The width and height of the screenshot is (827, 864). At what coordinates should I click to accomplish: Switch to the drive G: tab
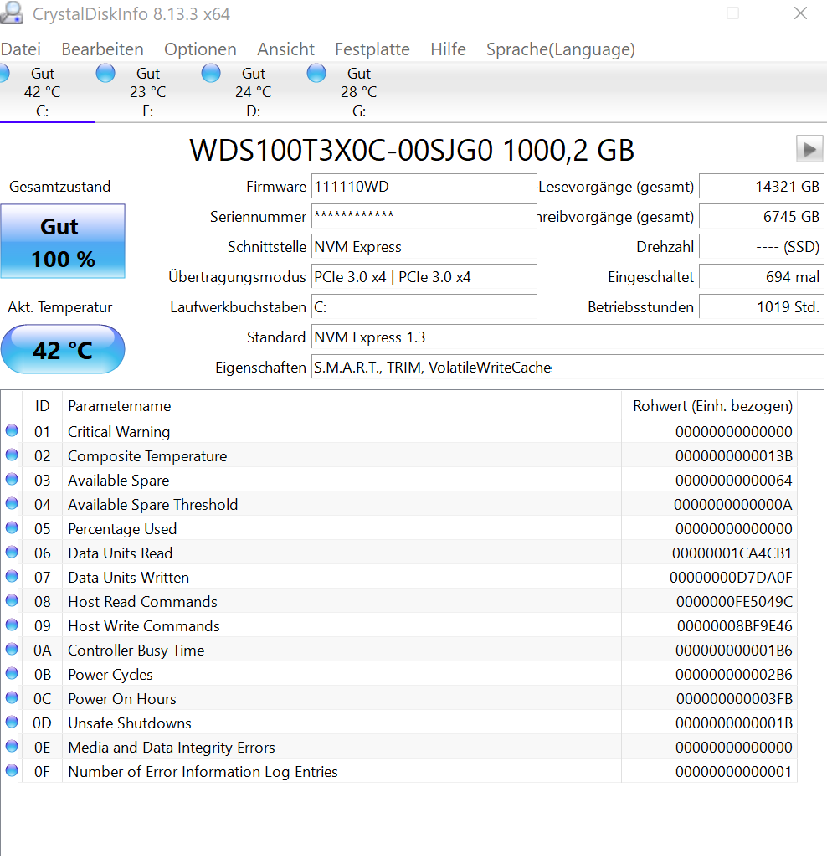(x=358, y=92)
